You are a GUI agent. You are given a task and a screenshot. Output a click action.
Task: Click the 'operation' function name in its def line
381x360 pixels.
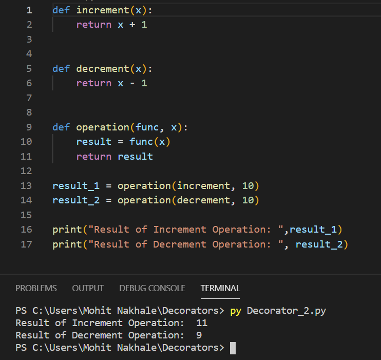103,127
